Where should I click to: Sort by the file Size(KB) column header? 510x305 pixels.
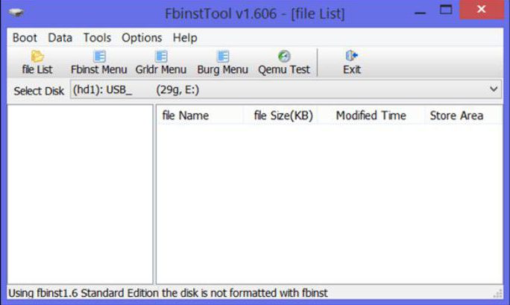pyautogui.click(x=280, y=116)
